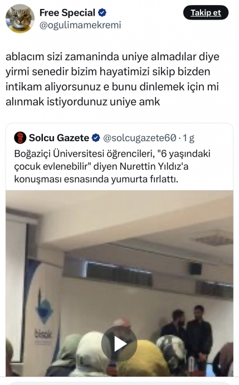The width and height of the screenshot is (239, 385).
Task: Click the 1 g timestamp on quoted tweet
Action: (x=188, y=138)
